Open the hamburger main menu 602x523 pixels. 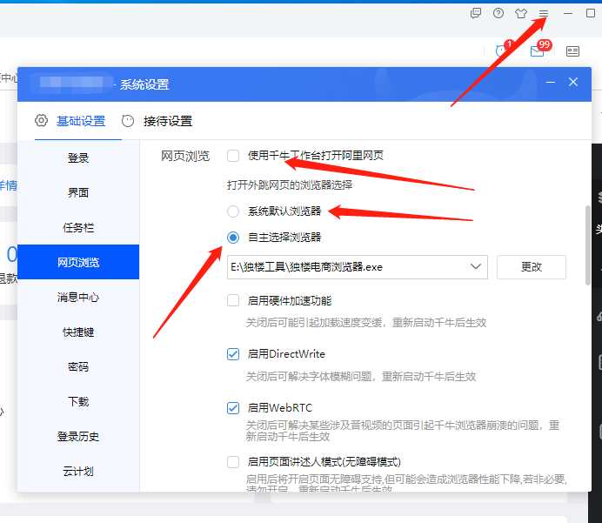pyautogui.click(x=544, y=13)
